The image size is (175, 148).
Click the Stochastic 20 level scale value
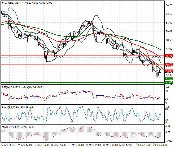tap(167, 120)
